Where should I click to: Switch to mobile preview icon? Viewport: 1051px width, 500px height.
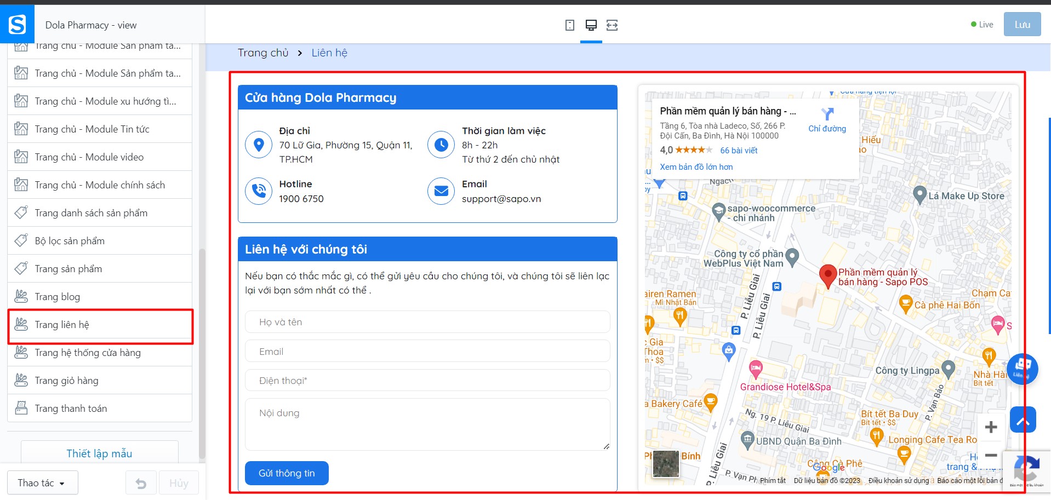tap(570, 25)
